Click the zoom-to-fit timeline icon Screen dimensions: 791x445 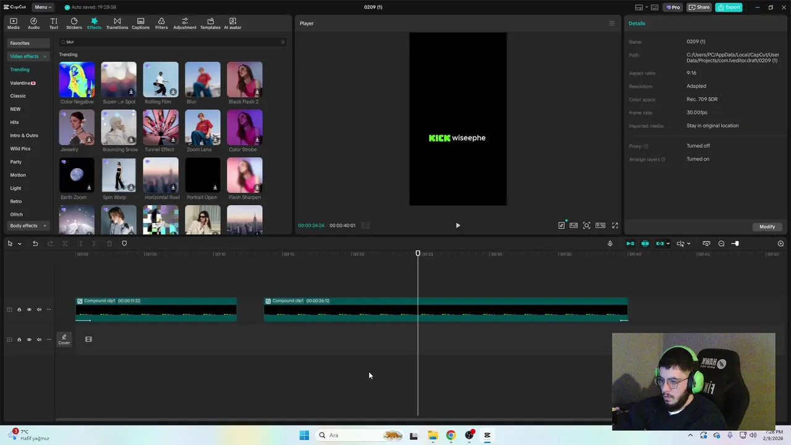(x=706, y=244)
